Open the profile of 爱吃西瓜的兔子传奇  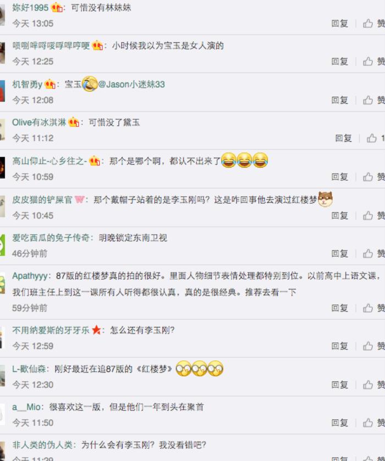tap(51, 237)
